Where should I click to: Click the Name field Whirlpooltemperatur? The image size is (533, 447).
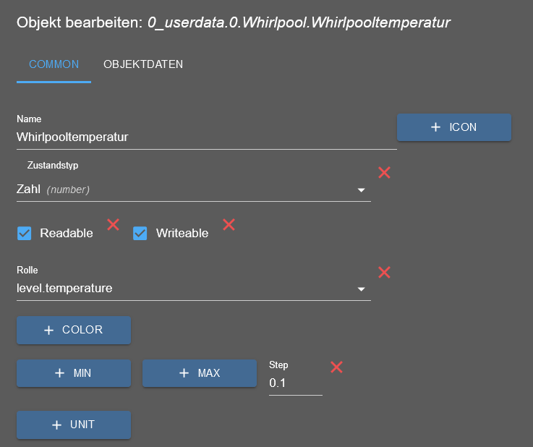206,136
